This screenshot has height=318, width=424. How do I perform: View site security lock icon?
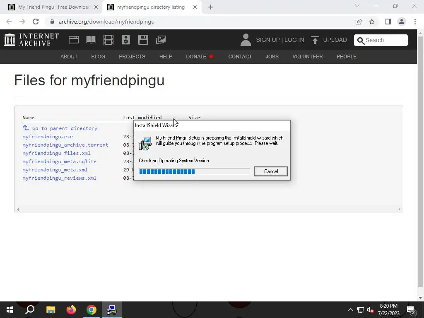52,22
